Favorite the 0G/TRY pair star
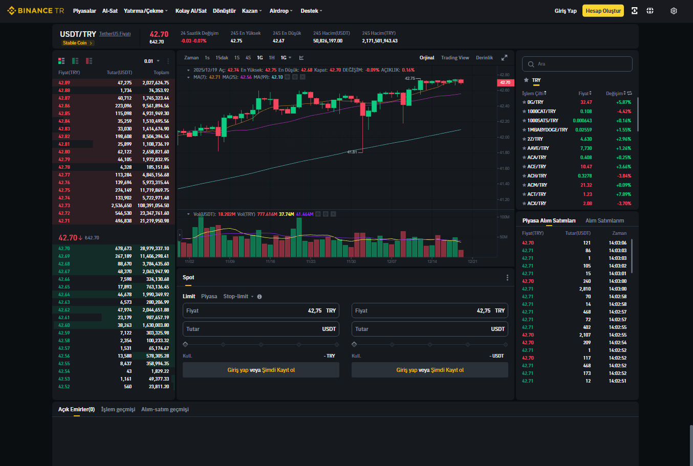 (524, 102)
